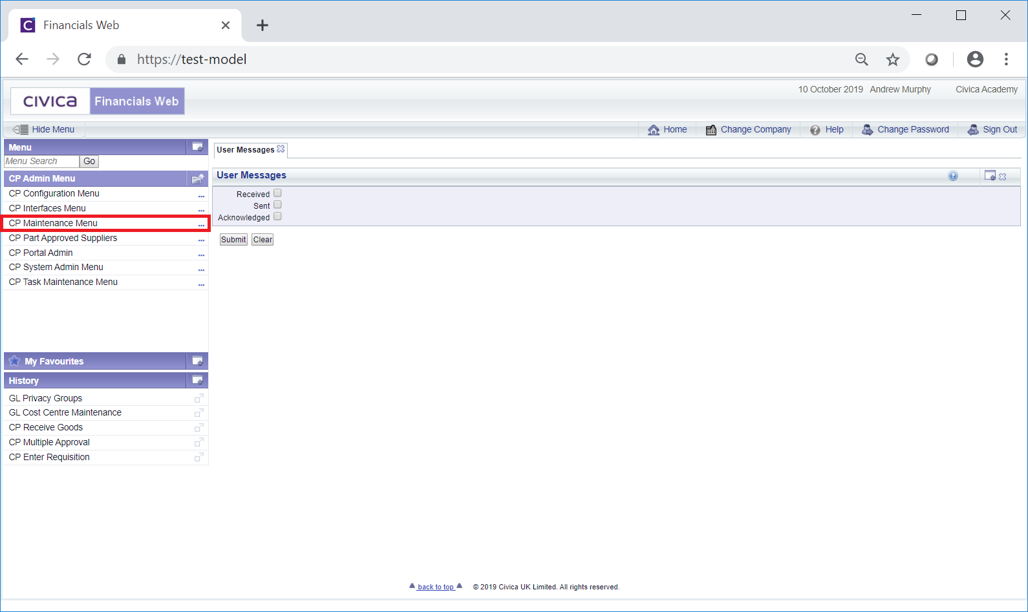Open Chrome three-dot menu

click(1006, 59)
